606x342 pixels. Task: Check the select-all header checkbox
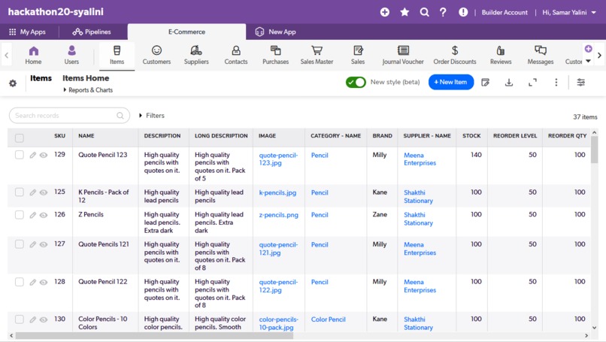point(20,138)
